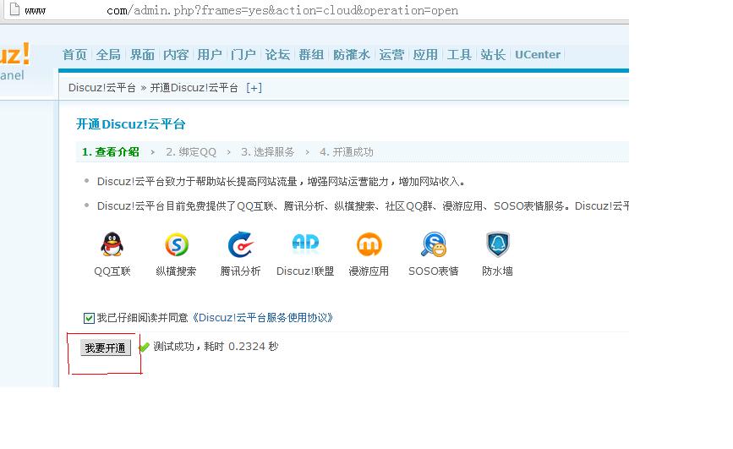Screen dimensions: 733x449
Task: Expand the [+] shortcut in breadcrumb
Action: [254, 88]
